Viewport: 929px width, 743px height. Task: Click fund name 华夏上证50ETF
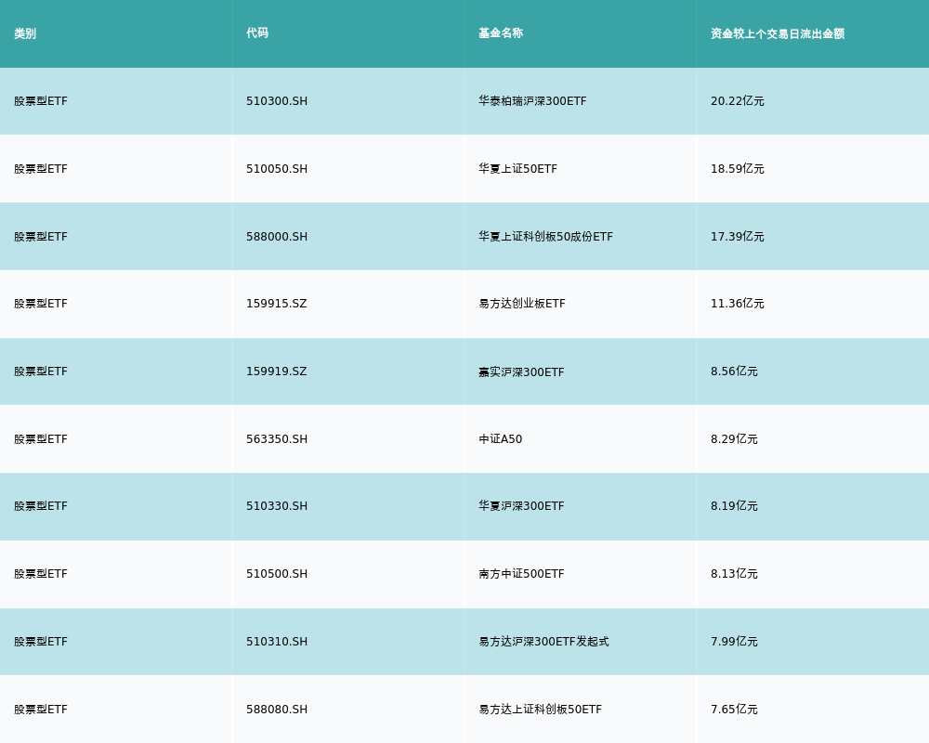517,169
